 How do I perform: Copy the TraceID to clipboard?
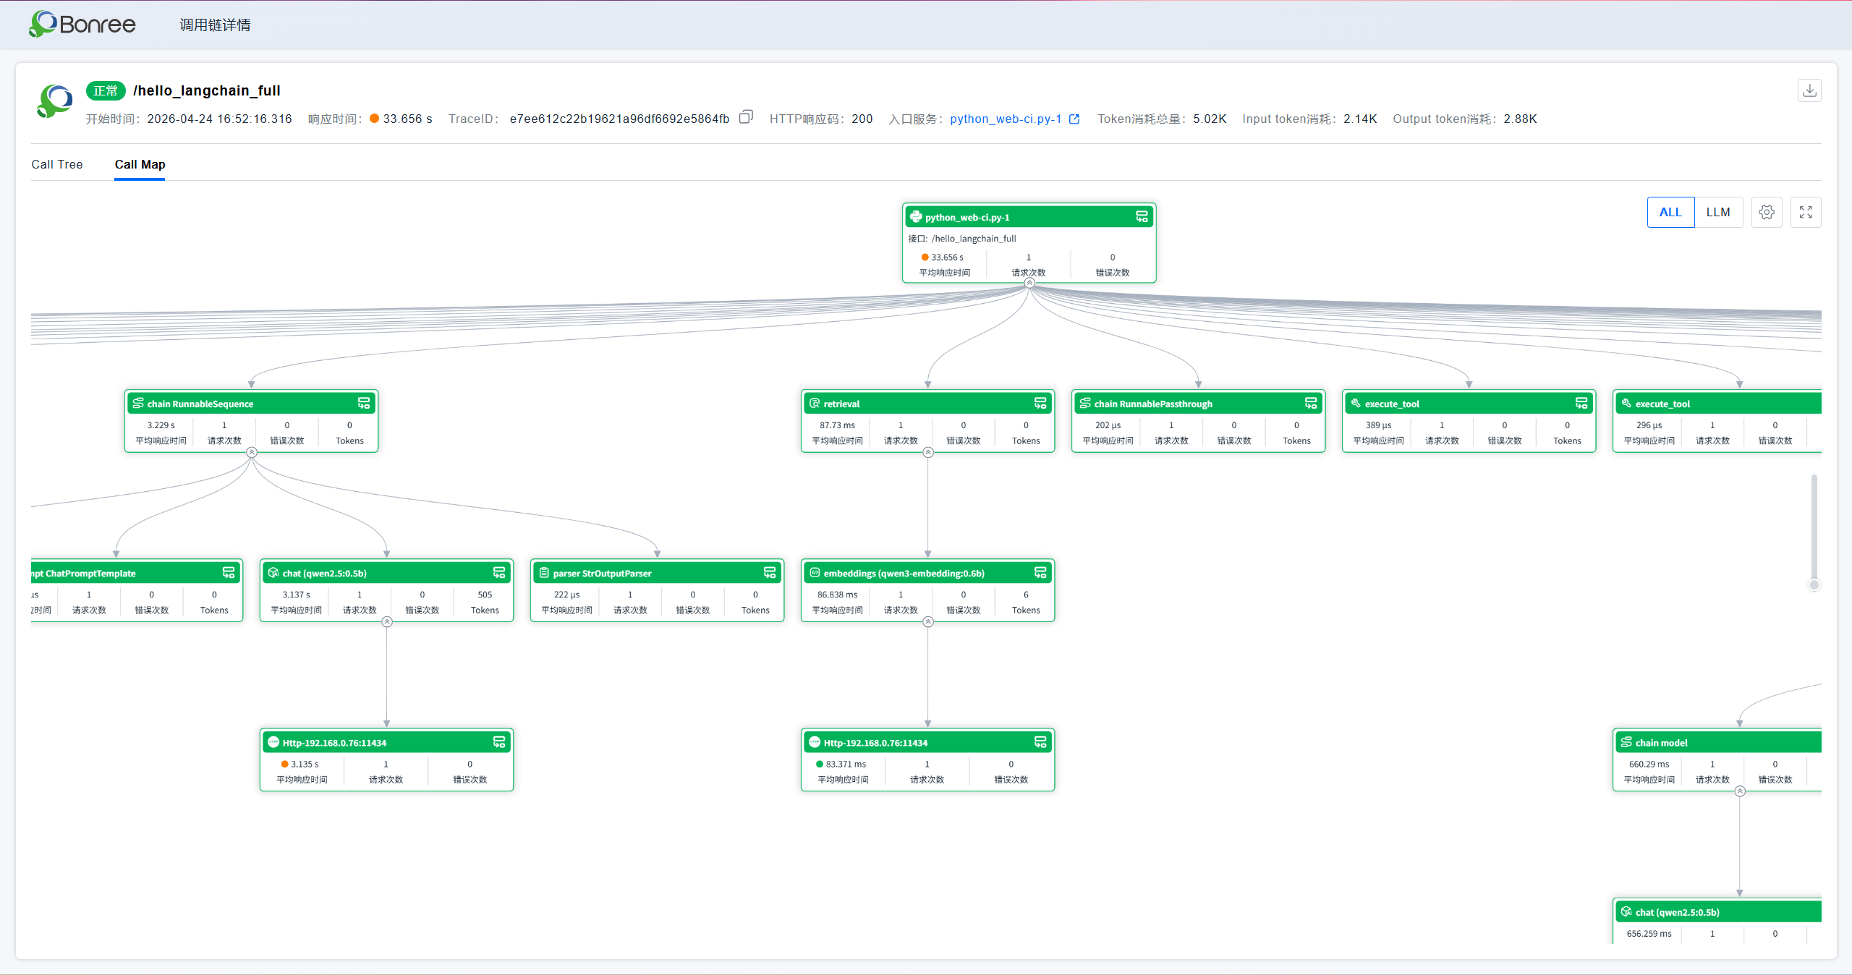coord(746,117)
